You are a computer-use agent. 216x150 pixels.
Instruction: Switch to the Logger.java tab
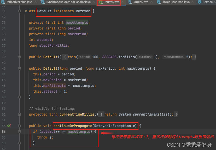point(140,2)
